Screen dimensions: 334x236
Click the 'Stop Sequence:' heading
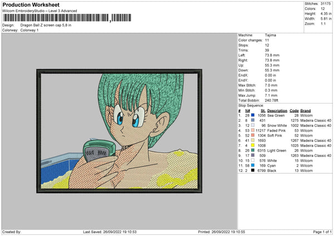coord(251,105)
